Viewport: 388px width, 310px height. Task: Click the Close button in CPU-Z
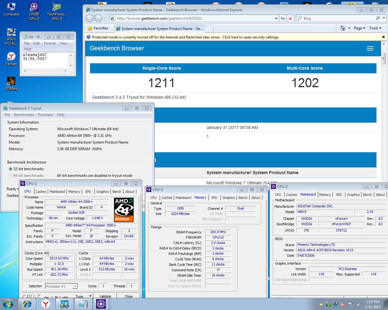[x=129, y=296]
